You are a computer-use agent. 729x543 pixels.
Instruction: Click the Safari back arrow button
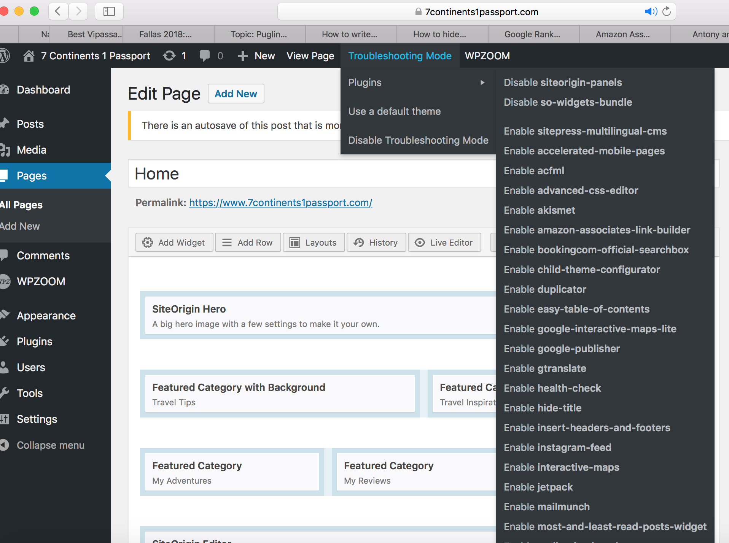pos(58,11)
